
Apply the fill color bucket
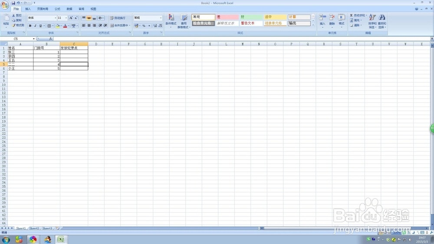(x=58, y=26)
